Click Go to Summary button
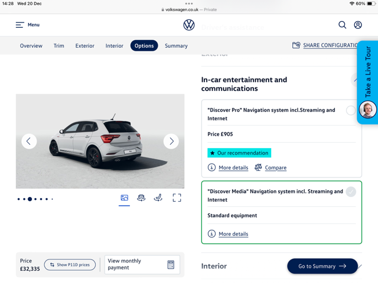 322,266
